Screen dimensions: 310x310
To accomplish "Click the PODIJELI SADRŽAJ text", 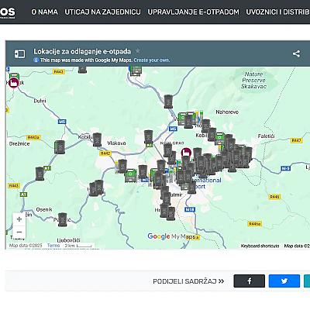I will click(x=184, y=281).
